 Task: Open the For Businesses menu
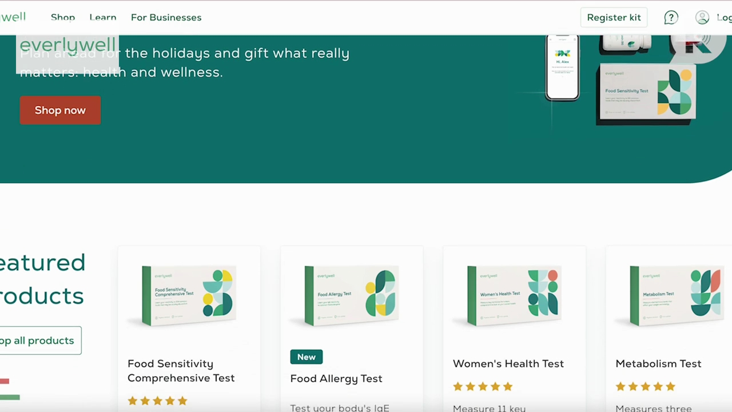click(x=166, y=18)
